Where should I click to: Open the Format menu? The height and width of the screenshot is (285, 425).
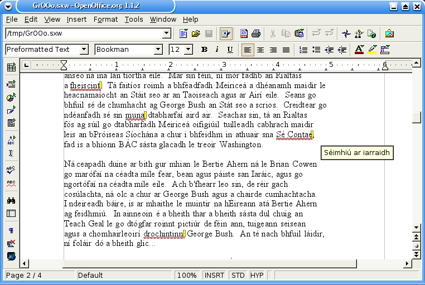106,20
